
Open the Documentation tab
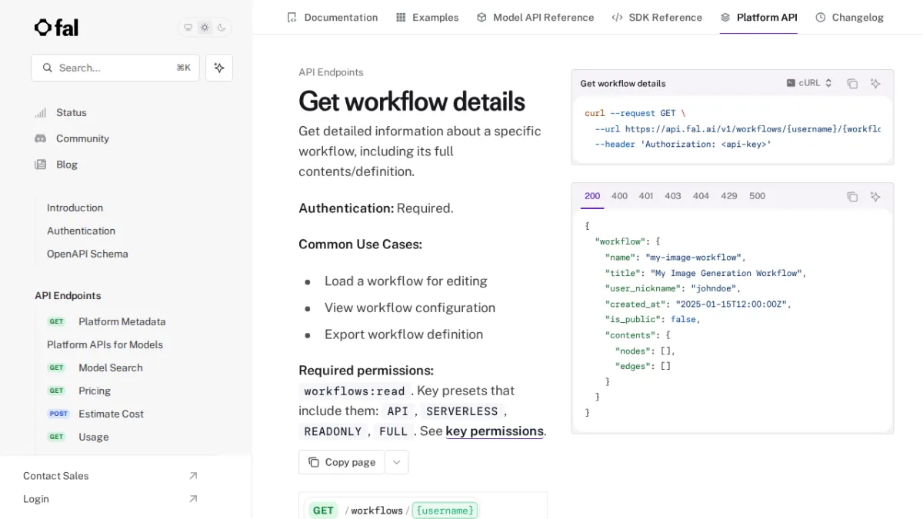click(332, 17)
